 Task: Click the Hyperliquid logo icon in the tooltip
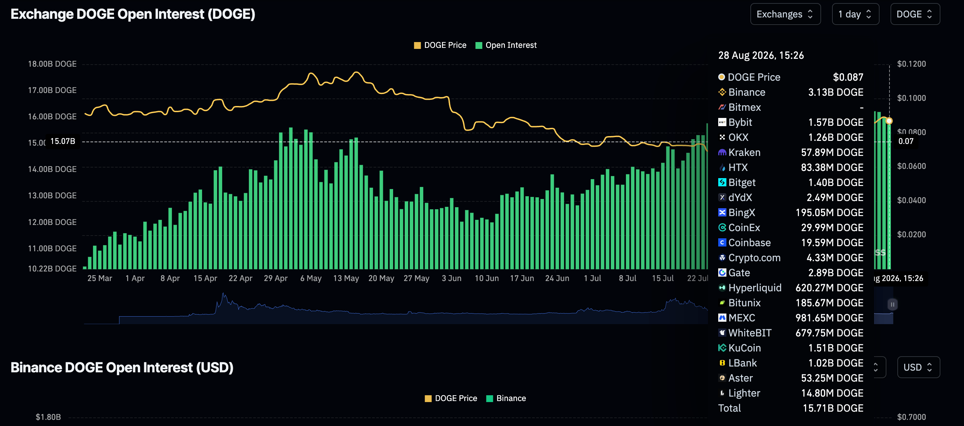pyautogui.click(x=722, y=288)
